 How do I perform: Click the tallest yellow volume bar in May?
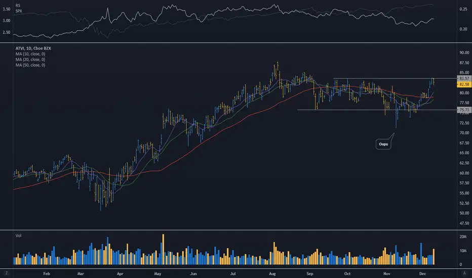tap(163, 250)
